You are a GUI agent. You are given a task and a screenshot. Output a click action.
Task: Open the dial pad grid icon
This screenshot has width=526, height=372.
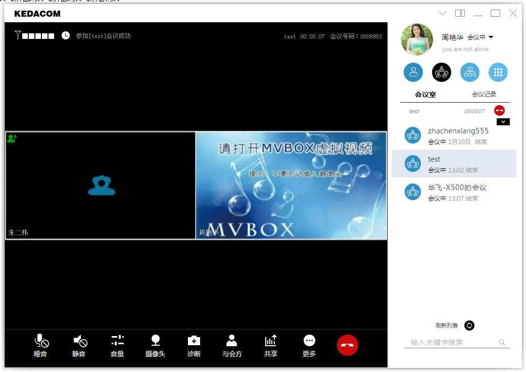click(498, 72)
